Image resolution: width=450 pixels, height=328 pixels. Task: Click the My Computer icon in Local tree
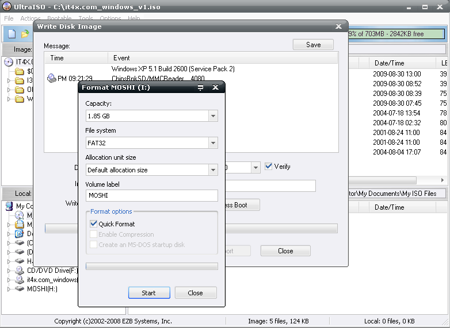coord(9,206)
